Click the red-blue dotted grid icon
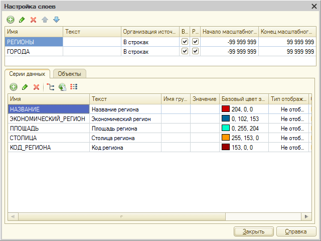This screenshot has width=321, height=241. click(x=74, y=87)
